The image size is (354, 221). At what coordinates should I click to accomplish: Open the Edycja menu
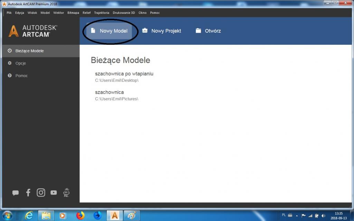point(20,13)
